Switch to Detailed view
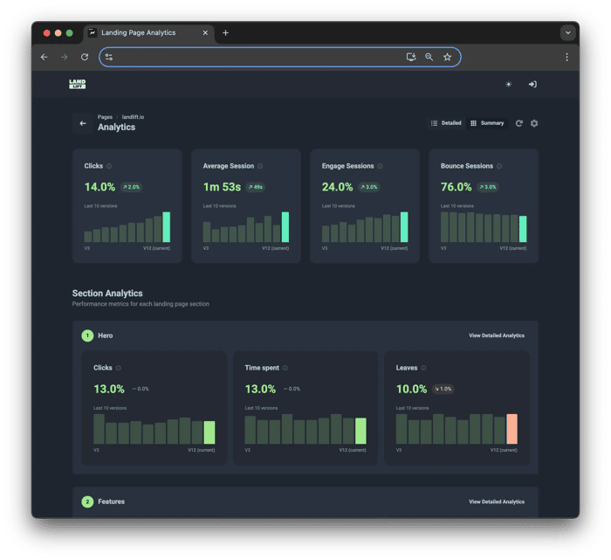This screenshot has width=611, height=560. (x=446, y=123)
